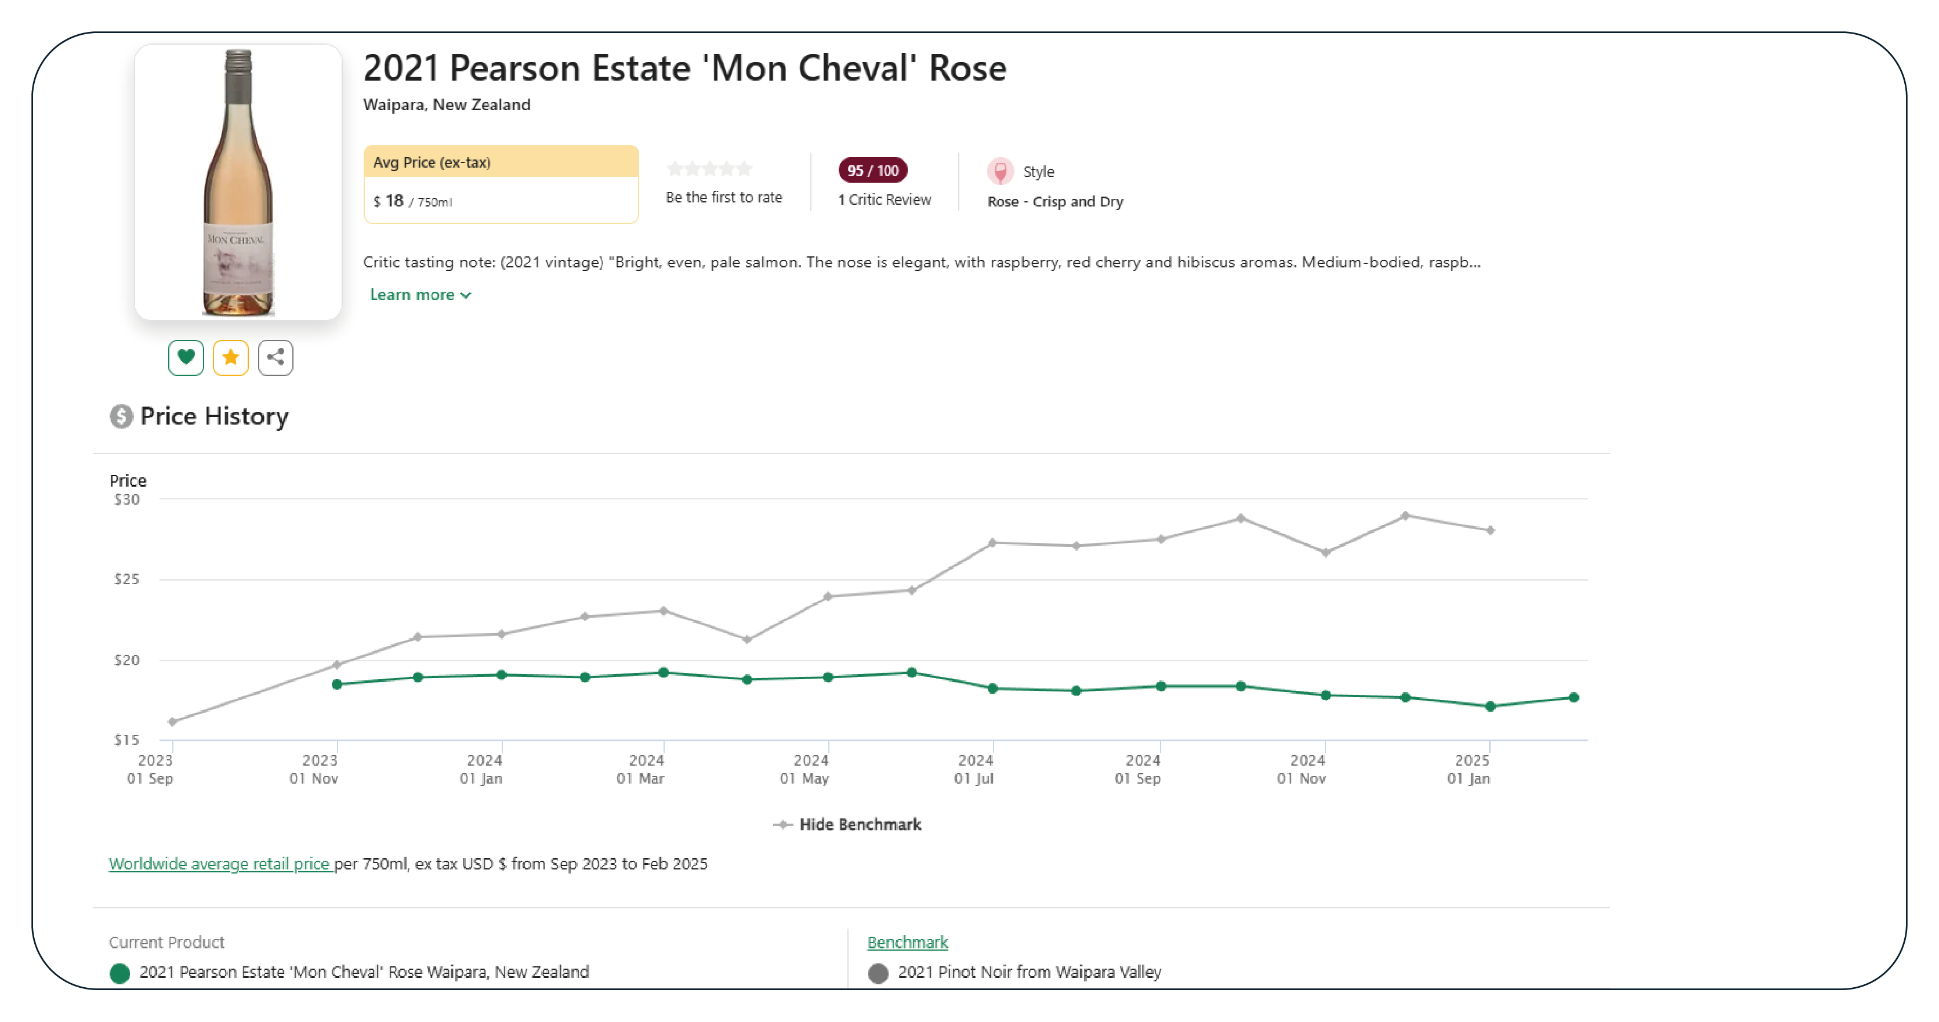Select gray benchmark point at 2024 01 Jul
Viewport: 1939px width, 1022px height.
click(992, 542)
